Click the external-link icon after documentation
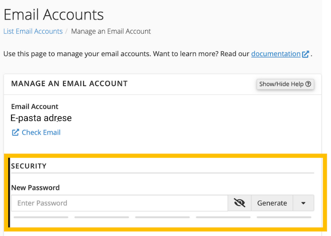The image size is (331, 236). (x=306, y=54)
